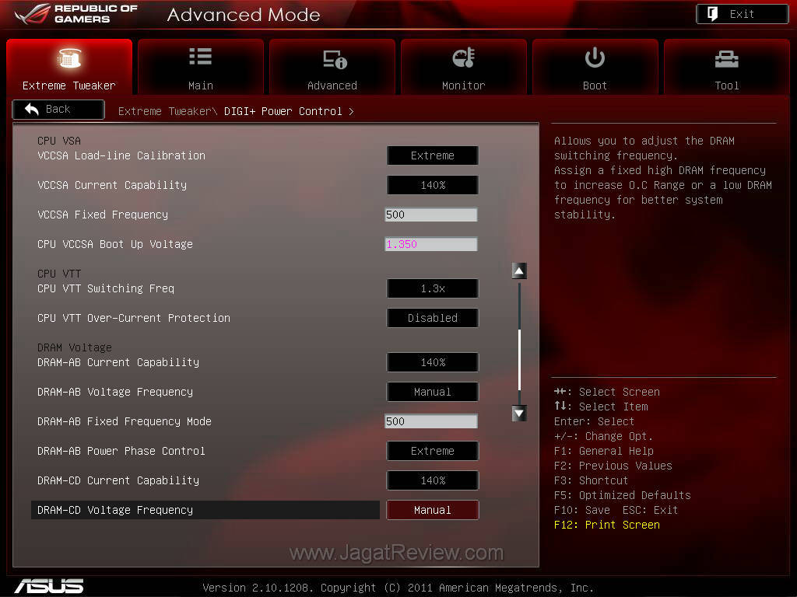Select the DRAM-CD Voltage Frequency row
797x597 pixels.
tap(205, 510)
